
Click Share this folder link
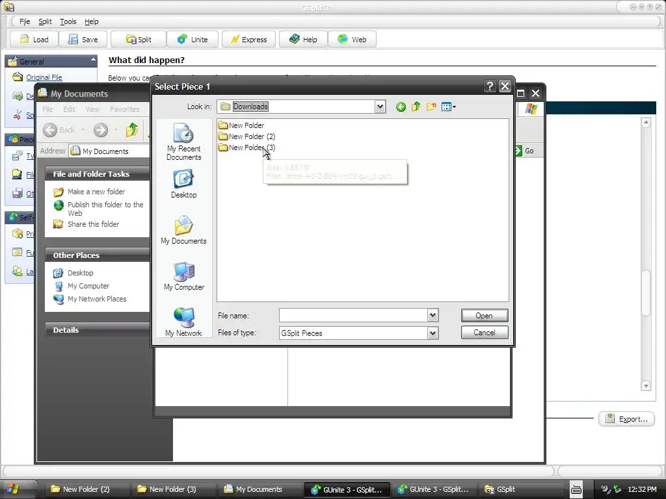click(93, 224)
